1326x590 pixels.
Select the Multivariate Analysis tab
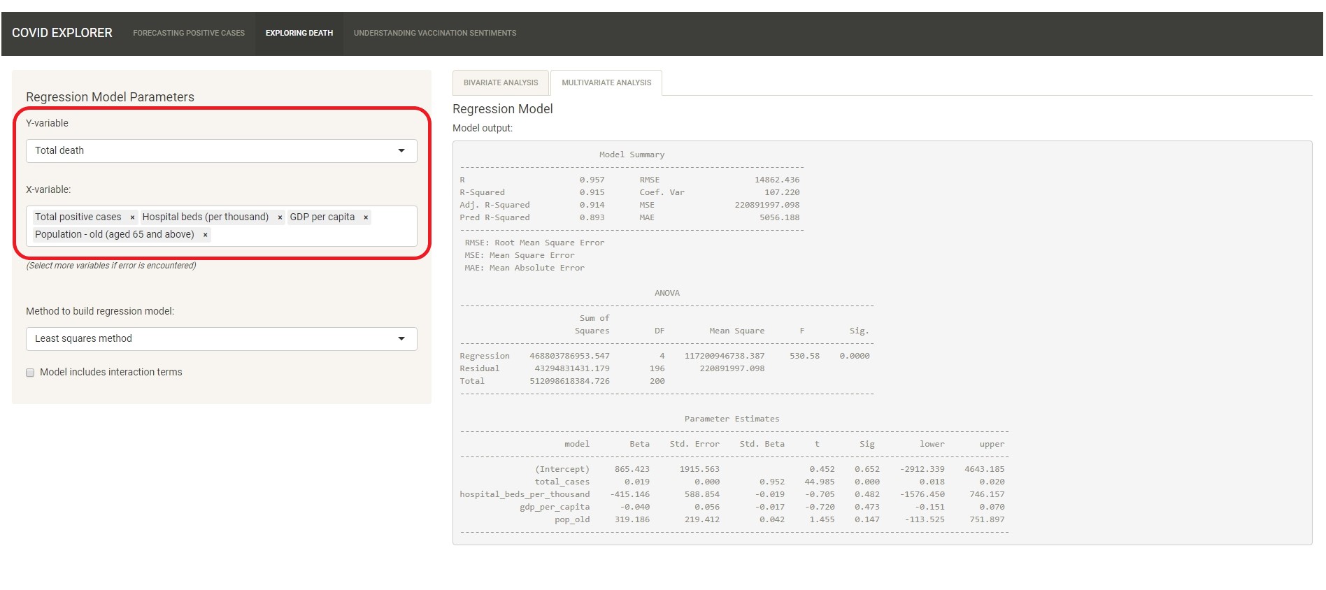(x=606, y=82)
